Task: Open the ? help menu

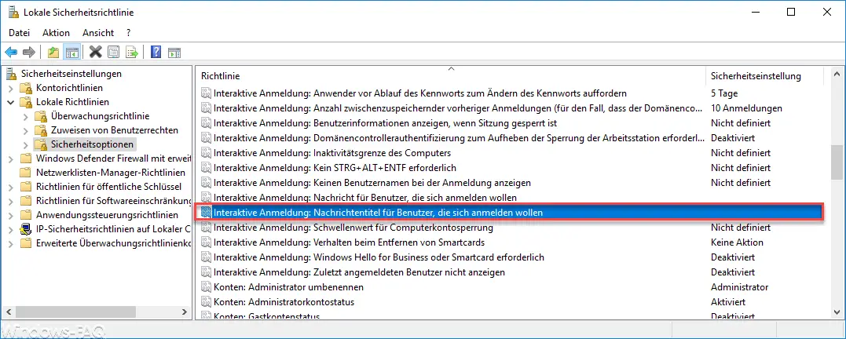Action: coord(128,33)
